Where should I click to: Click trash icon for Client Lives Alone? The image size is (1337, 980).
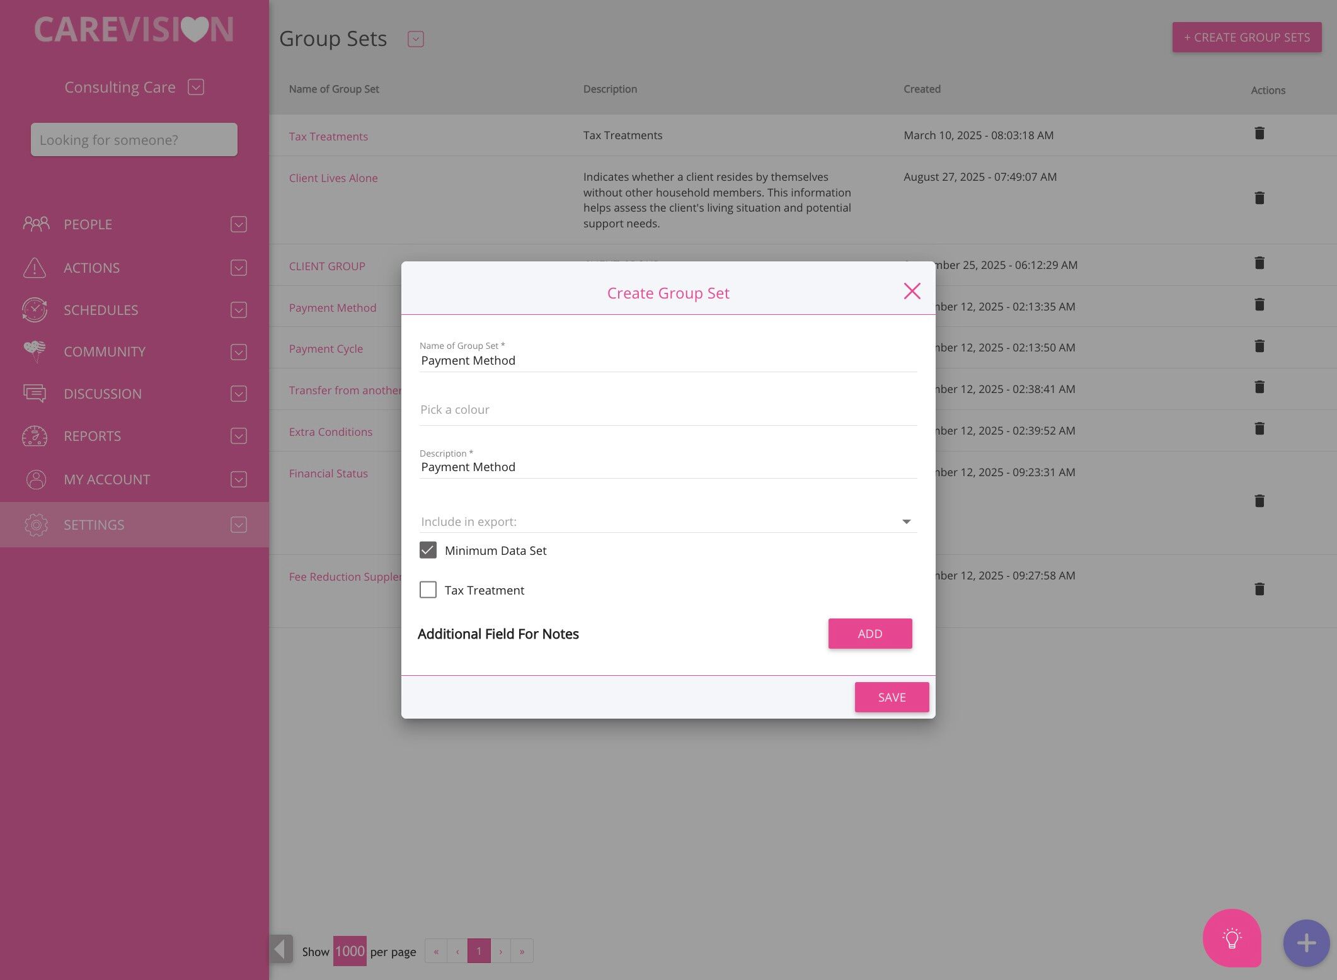1259,198
